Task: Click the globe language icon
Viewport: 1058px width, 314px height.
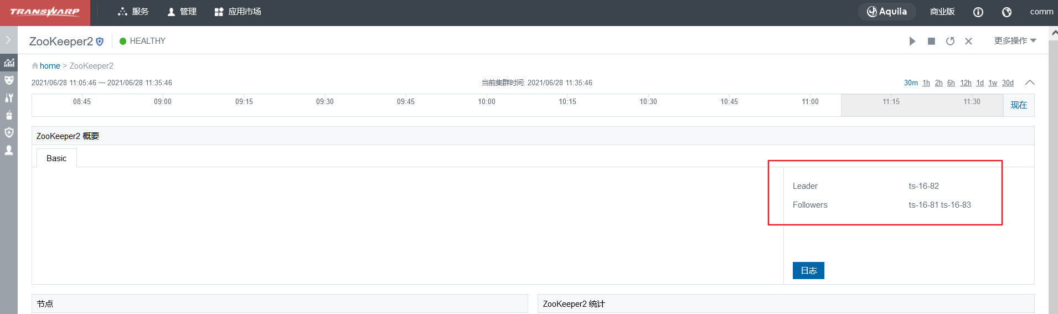Action: point(1007,12)
